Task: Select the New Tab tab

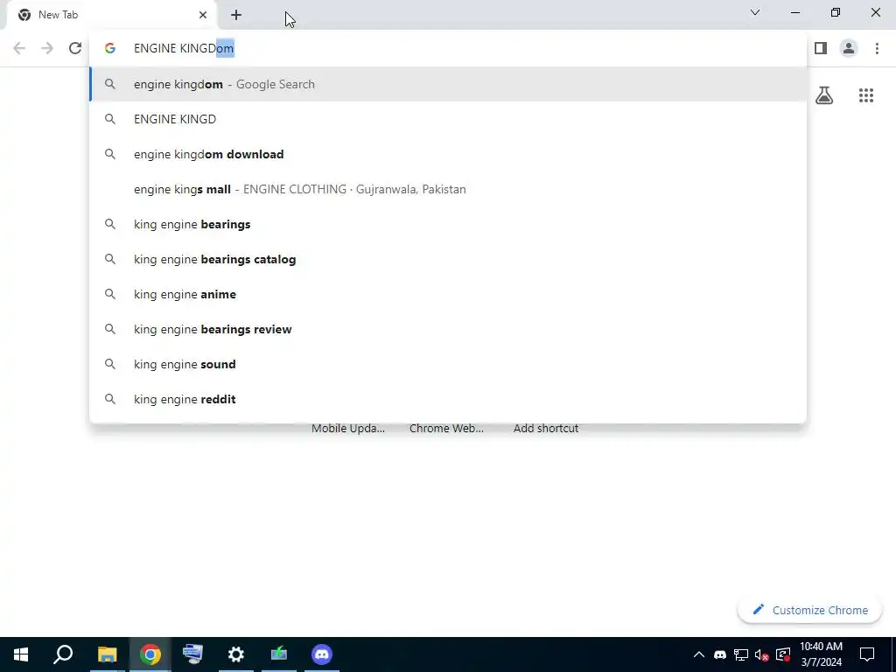Action: click(x=111, y=15)
